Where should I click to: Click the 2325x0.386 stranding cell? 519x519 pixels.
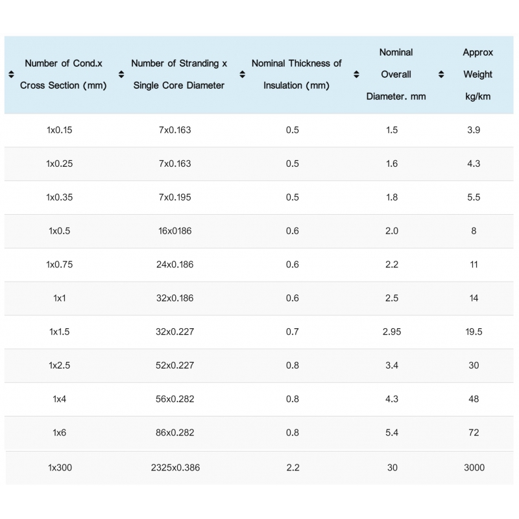tap(175, 468)
